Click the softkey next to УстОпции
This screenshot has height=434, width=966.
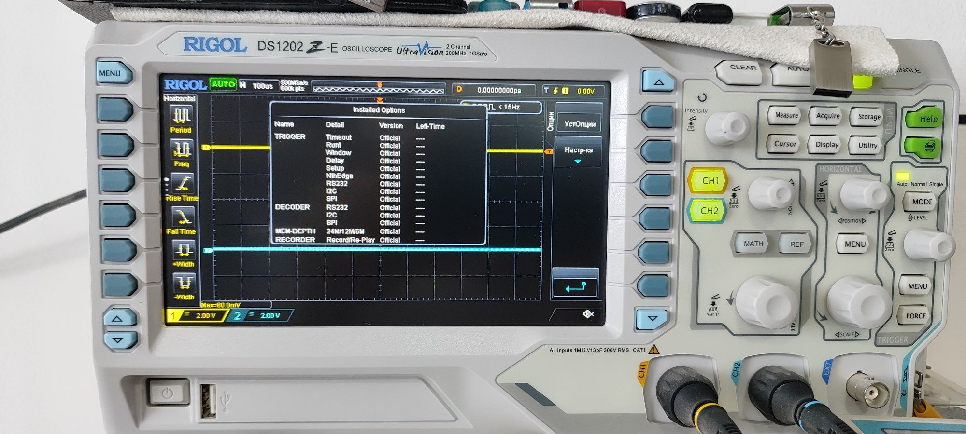[657, 117]
